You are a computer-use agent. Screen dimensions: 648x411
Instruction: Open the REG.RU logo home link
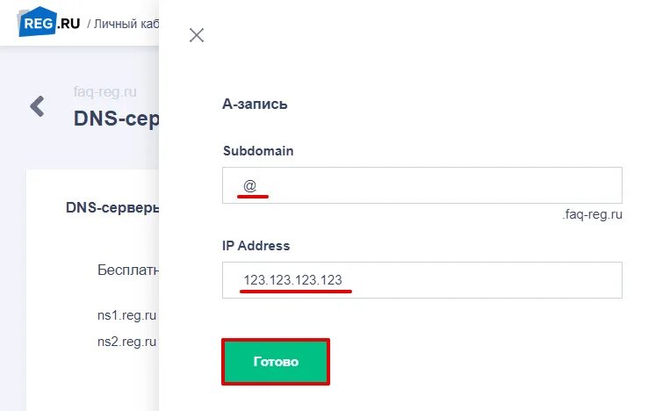49,23
